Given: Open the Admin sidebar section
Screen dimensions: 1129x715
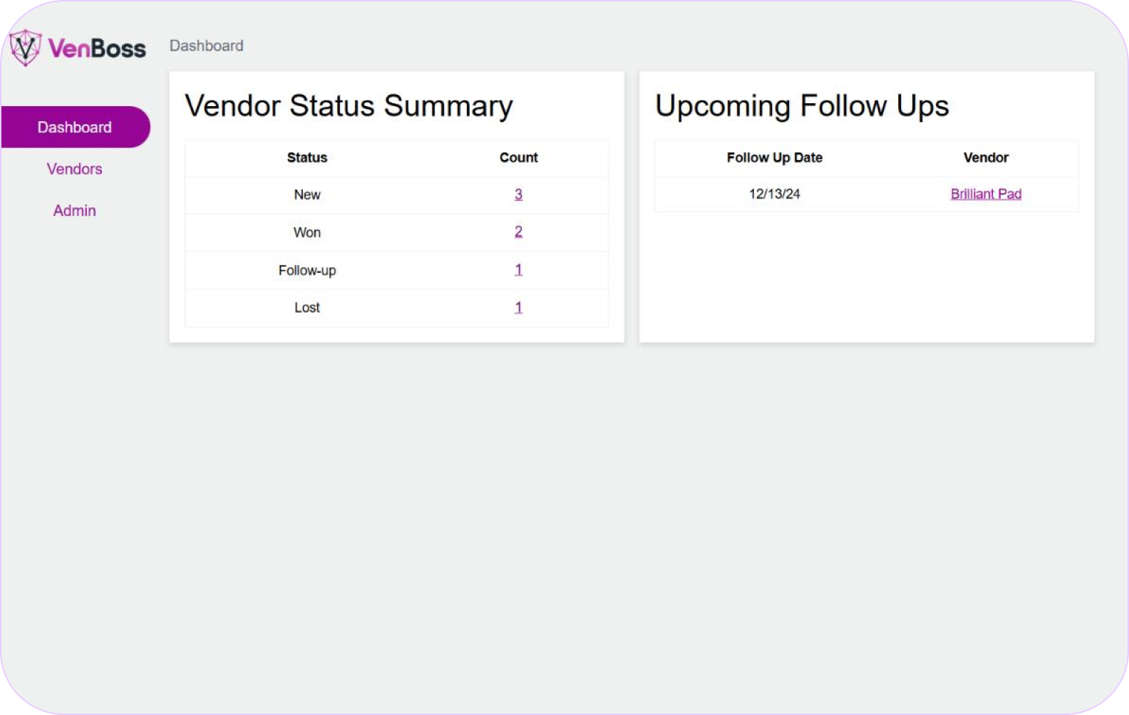Looking at the screenshot, I should [75, 211].
